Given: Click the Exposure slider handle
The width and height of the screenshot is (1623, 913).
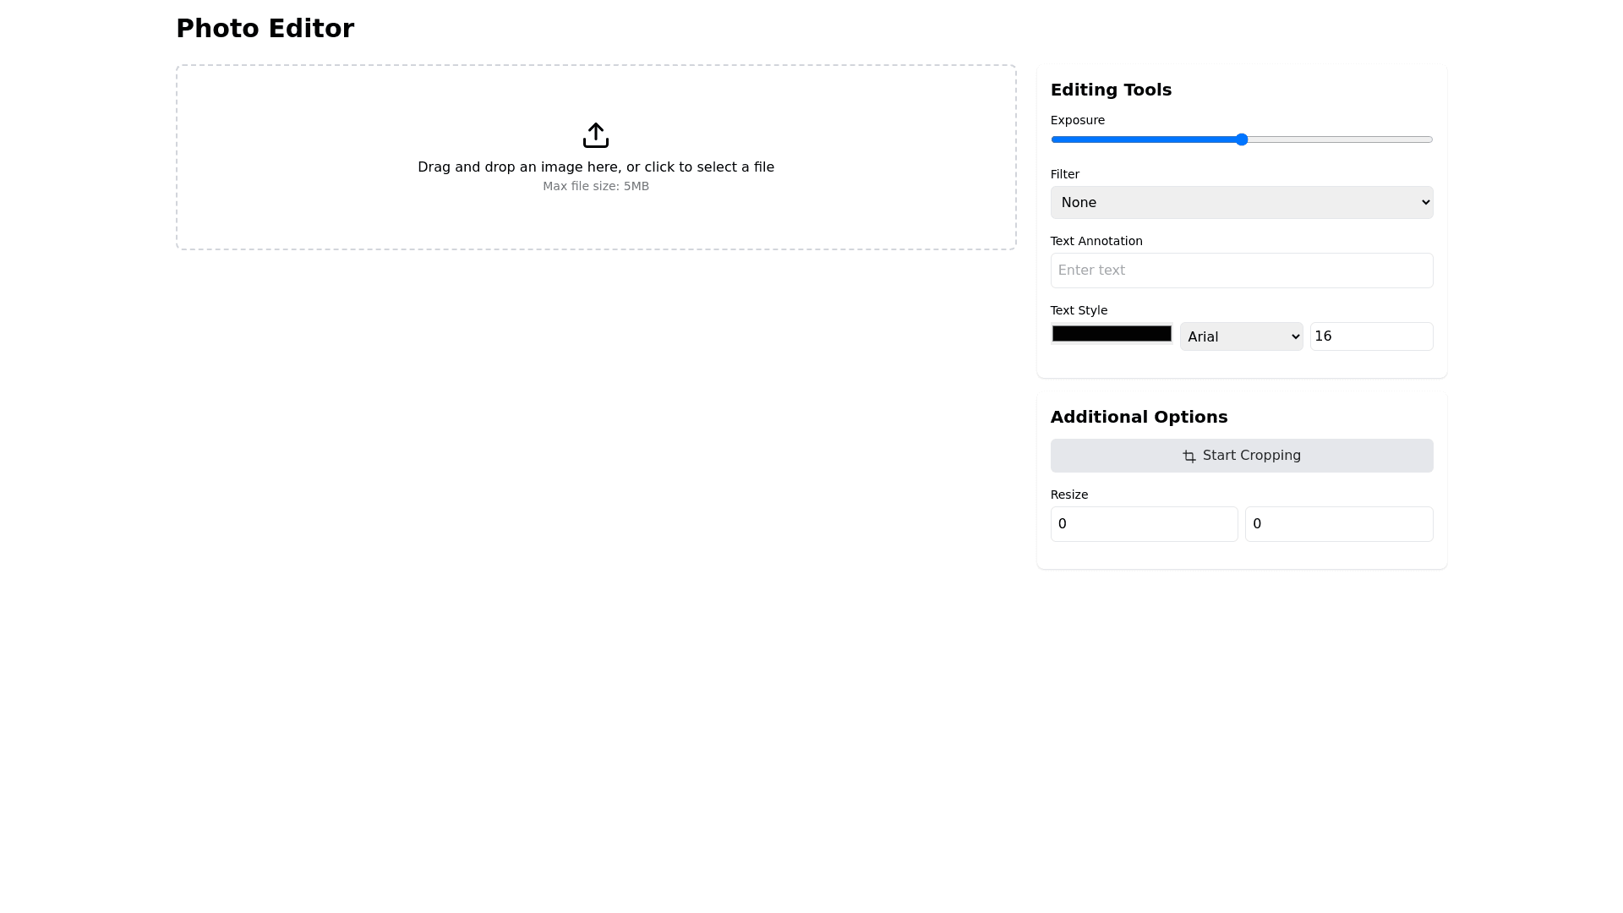Looking at the screenshot, I should [x=1241, y=139].
